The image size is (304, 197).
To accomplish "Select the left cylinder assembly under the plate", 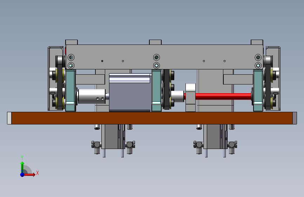I will pyautogui.click(x=113, y=141).
